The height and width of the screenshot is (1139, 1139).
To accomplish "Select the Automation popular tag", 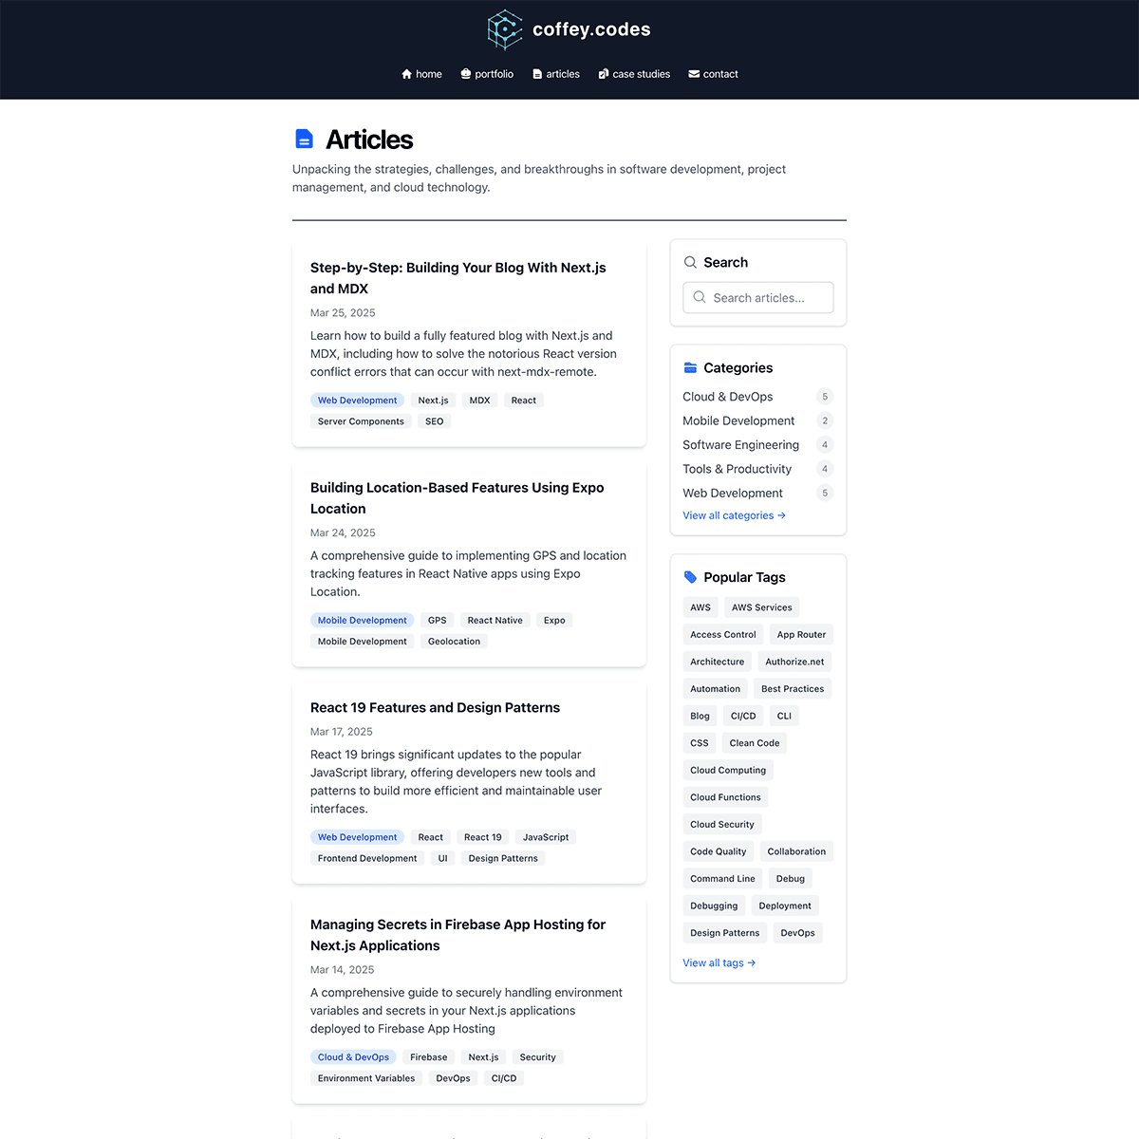I will [x=716, y=689].
